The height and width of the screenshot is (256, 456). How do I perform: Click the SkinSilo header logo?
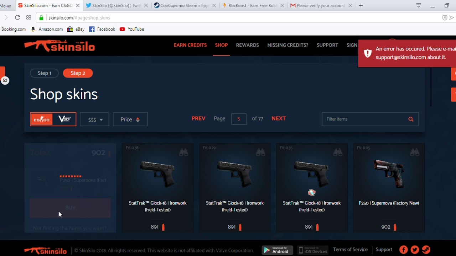tap(59, 46)
